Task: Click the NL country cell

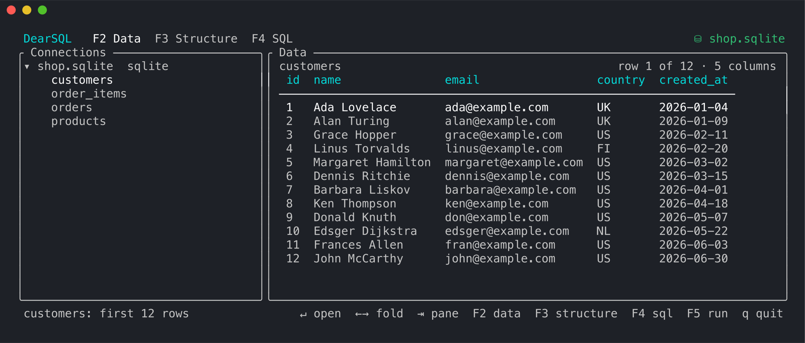Action: pyautogui.click(x=604, y=231)
